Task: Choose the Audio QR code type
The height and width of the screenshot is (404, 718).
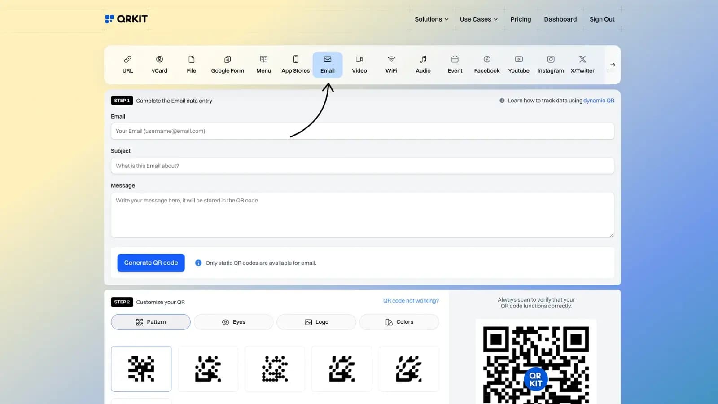Action: click(x=423, y=64)
